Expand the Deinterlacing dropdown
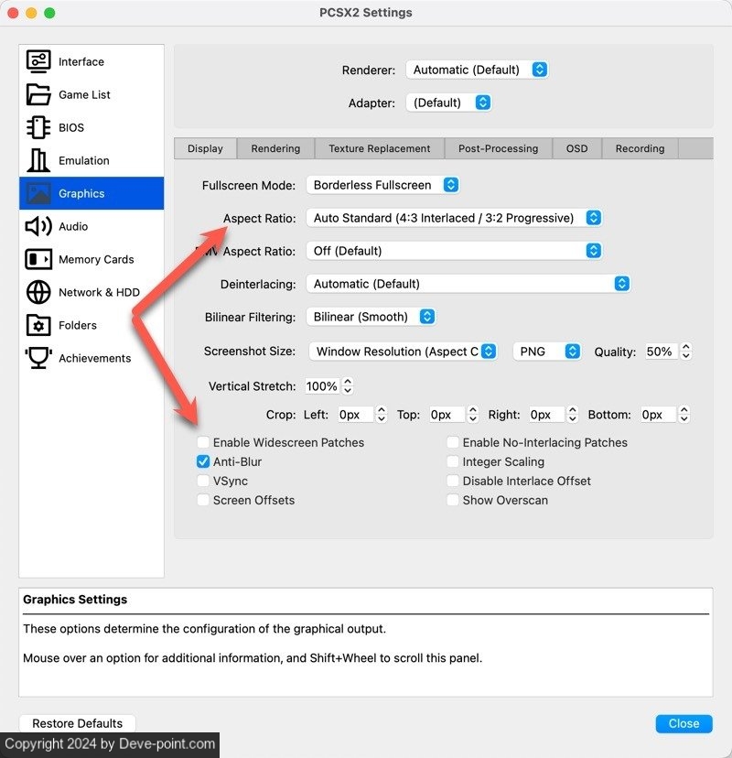This screenshot has height=758, width=732. [x=468, y=283]
